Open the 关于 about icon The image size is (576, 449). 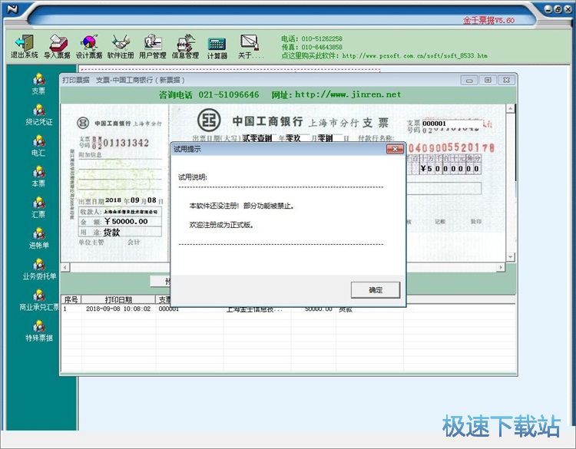250,46
